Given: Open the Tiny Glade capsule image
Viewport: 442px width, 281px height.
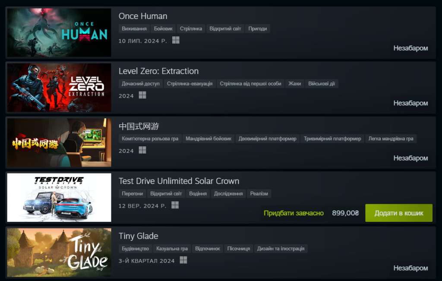Looking at the screenshot, I should click(x=59, y=252).
